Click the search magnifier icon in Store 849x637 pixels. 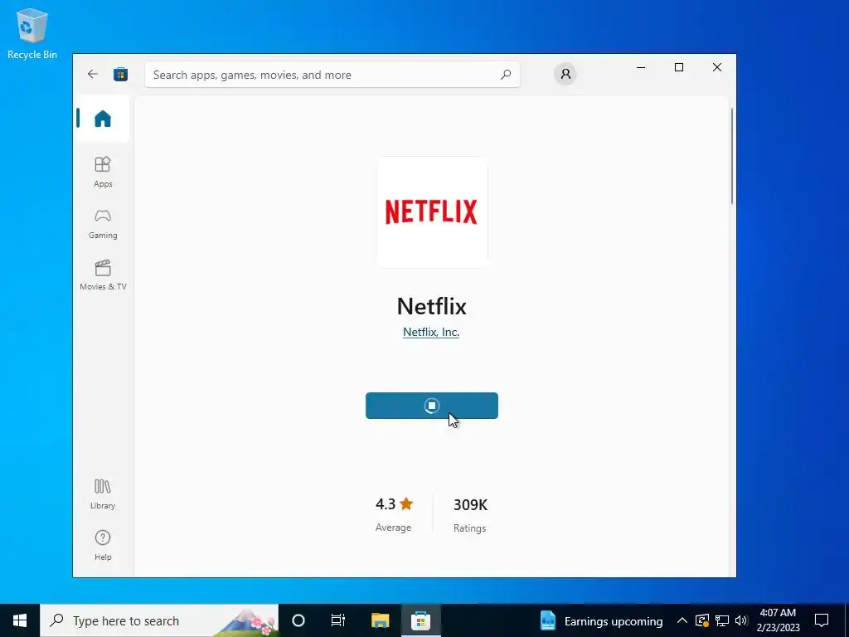(506, 74)
